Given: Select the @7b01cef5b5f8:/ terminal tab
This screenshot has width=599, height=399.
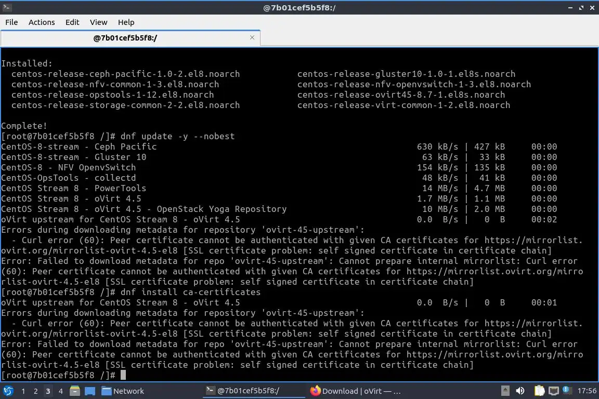Looking at the screenshot, I should pyautogui.click(x=131, y=38).
